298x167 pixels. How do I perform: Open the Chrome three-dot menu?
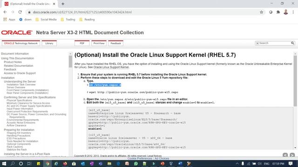pyautogui.click(x=293, y=12)
